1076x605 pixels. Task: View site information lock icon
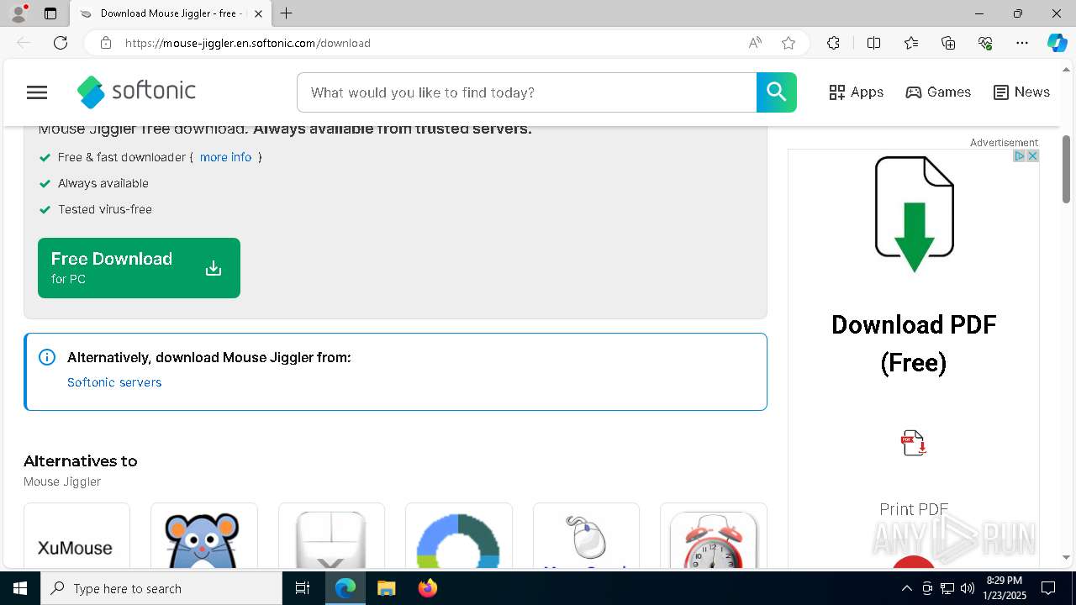pos(106,43)
